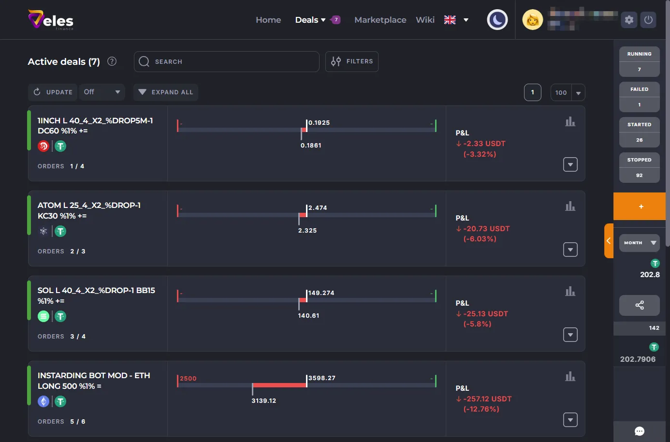
Task: Click the Expand All button
Action: (x=166, y=92)
